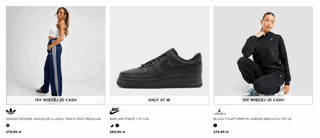Click the JD Cash banner on Jordan hoodie

point(263,100)
